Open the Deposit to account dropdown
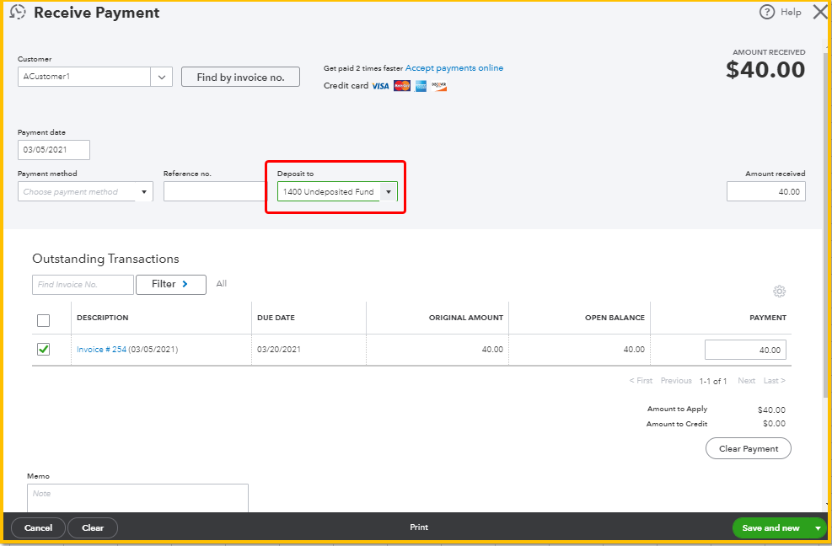The width and height of the screenshot is (832, 546). click(388, 191)
